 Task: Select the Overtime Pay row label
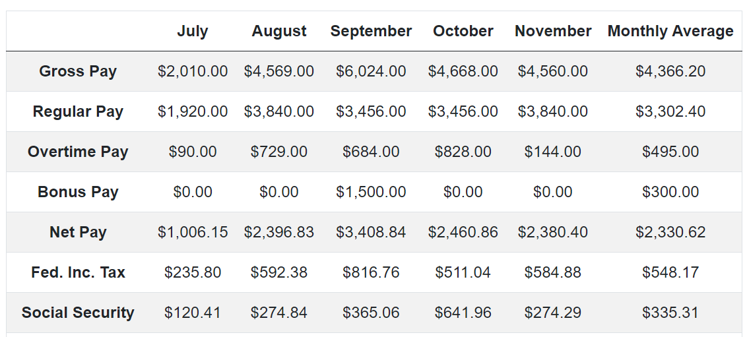(x=78, y=152)
